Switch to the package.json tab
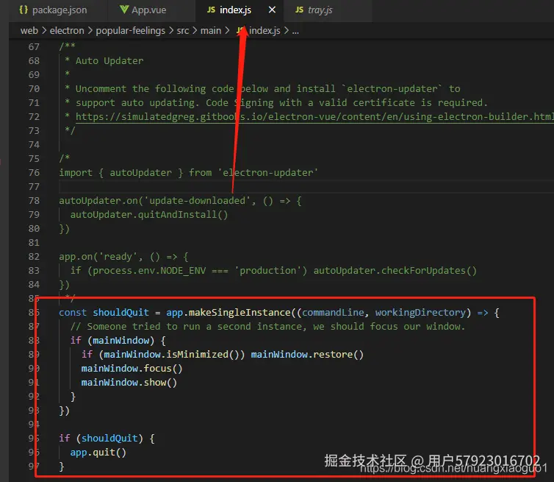This screenshot has width=554, height=482. click(x=53, y=10)
